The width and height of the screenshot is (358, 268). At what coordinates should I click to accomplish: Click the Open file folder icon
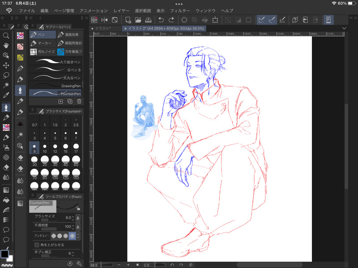pos(138,20)
